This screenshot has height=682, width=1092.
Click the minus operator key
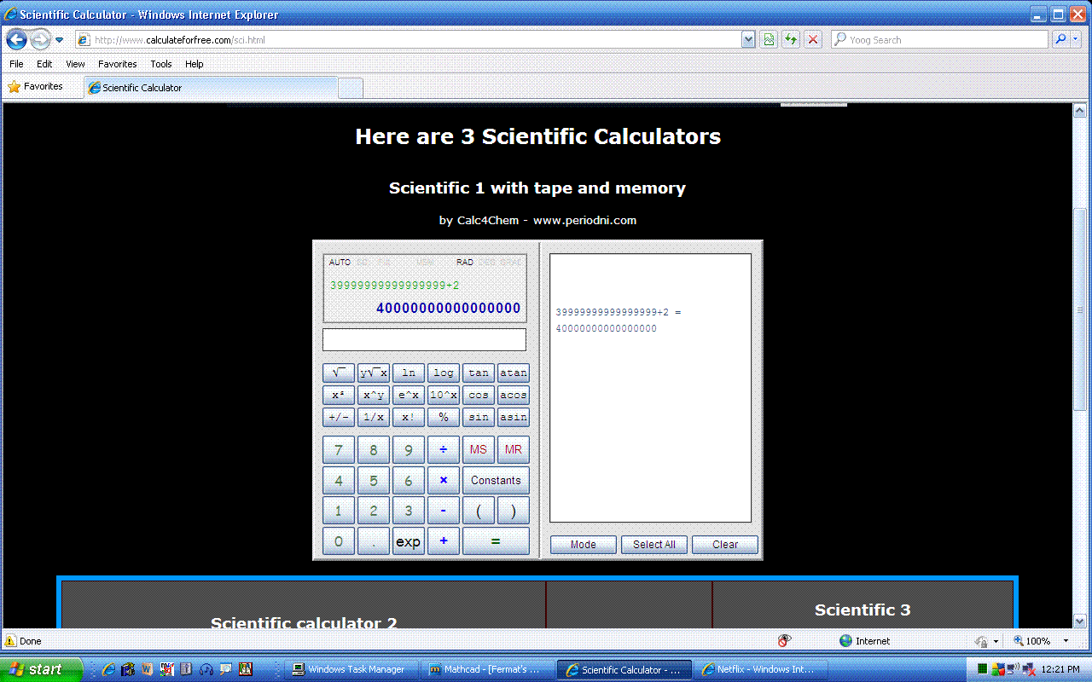[444, 511]
